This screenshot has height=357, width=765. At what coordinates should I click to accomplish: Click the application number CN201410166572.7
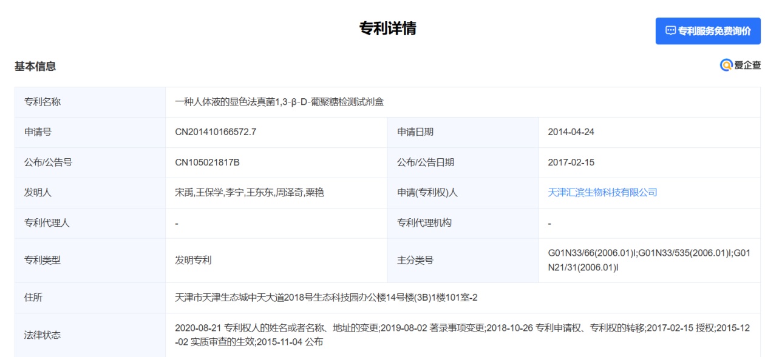click(x=215, y=132)
